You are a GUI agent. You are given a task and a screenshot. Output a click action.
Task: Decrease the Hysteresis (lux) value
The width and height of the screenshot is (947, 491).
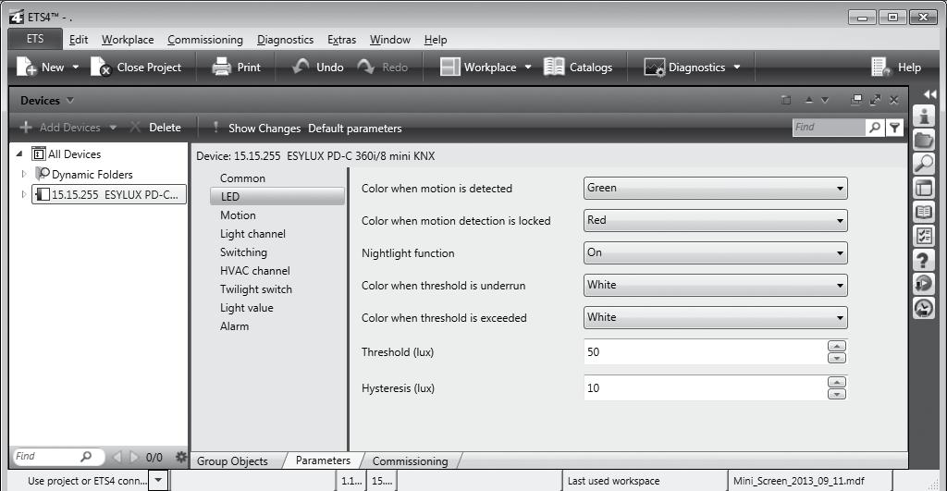[836, 394]
